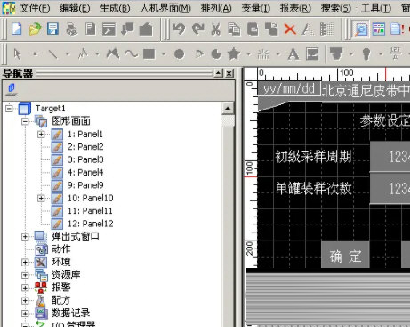Select 4: Panel4 in navigator tree

pos(85,172)
